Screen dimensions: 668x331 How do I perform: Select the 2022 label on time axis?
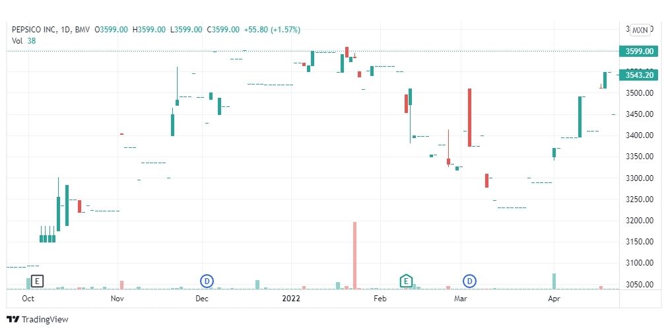pos(291,299)
